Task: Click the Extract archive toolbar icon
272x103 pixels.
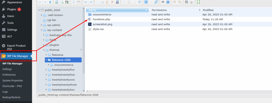Action: tap(175, 2)
